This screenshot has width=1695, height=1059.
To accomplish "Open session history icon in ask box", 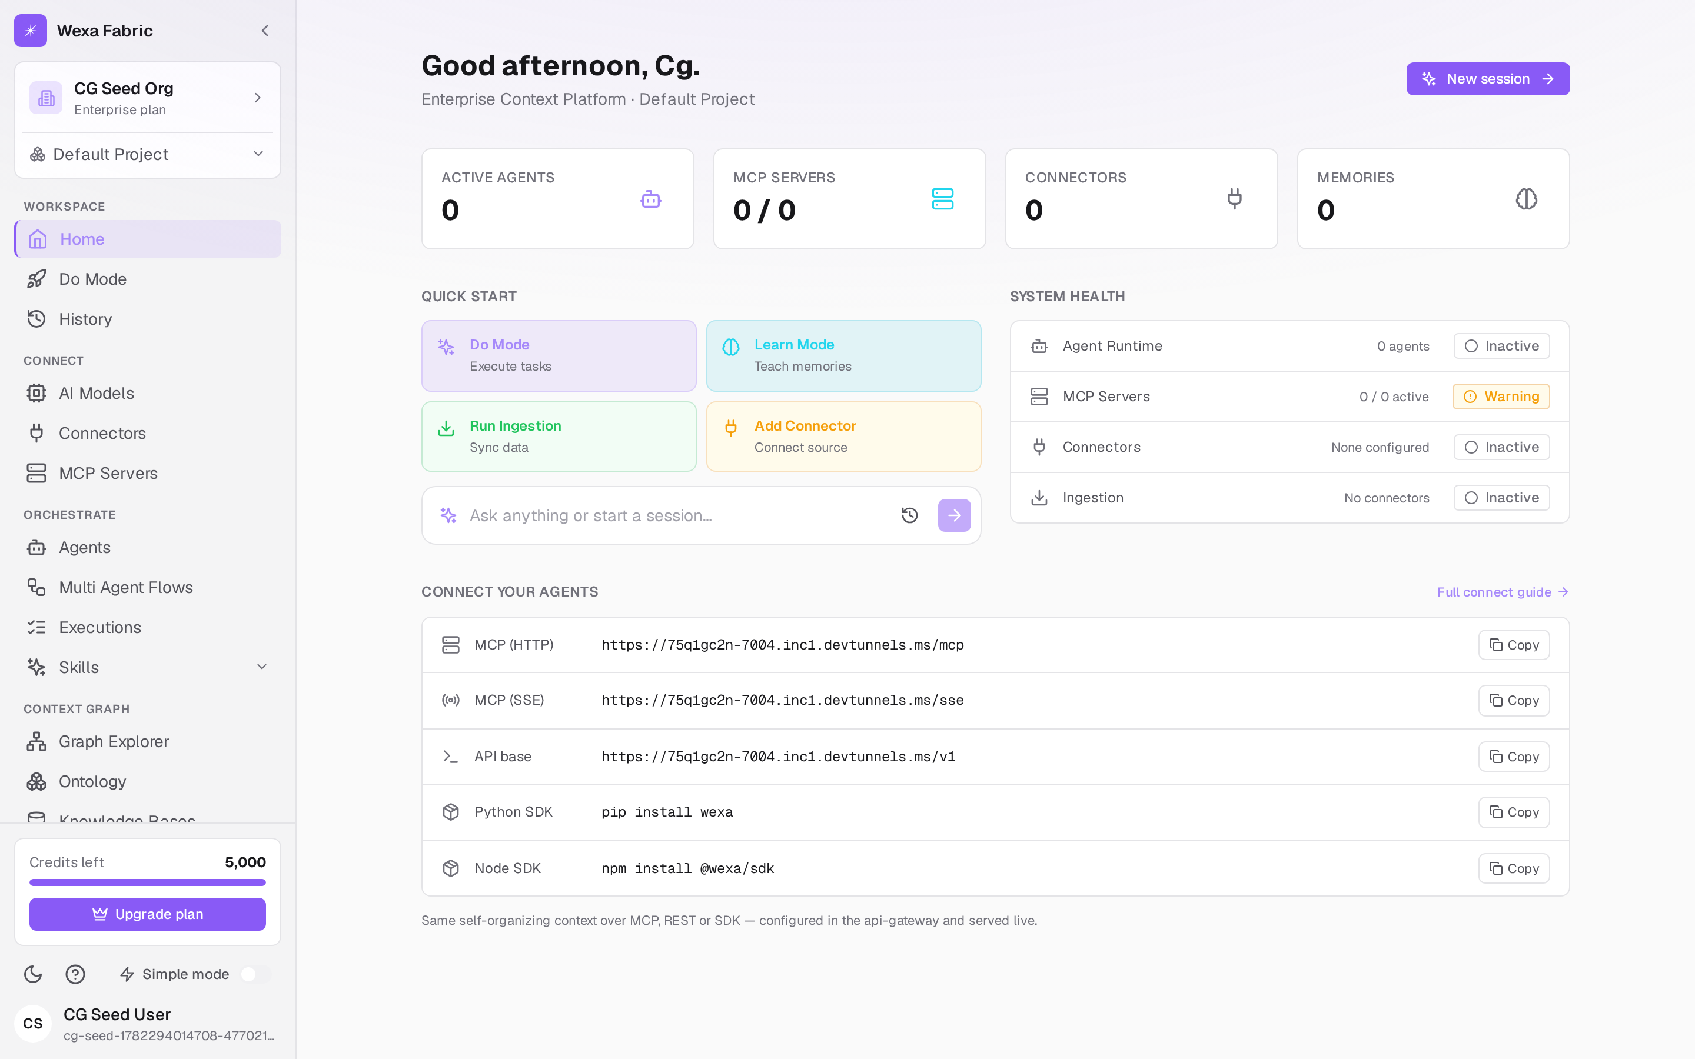I will [x=909, y=515].
